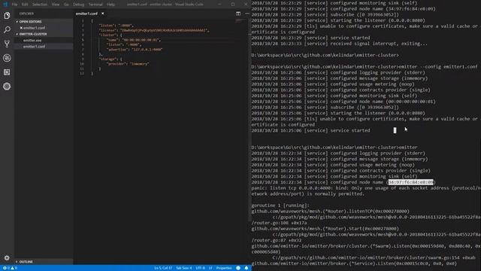This screenshot has height=271, width=481.
Task: Select emitter1.conf under Open Editors
Action: click(x=34, y=28)
